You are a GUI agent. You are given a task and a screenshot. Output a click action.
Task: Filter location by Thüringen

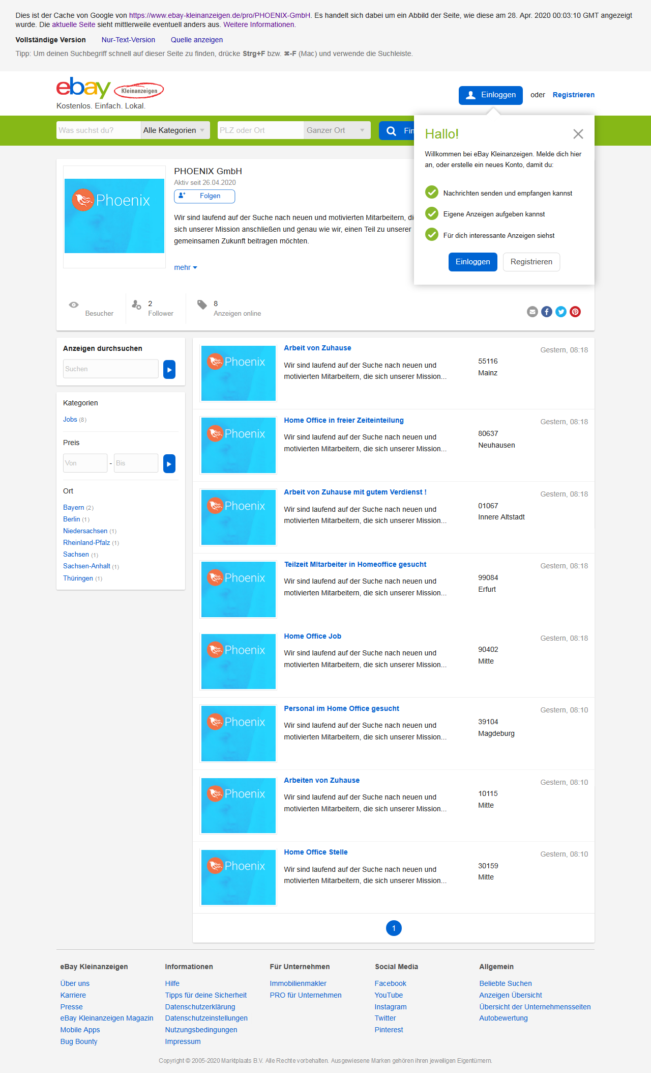[x=78, y=579]
